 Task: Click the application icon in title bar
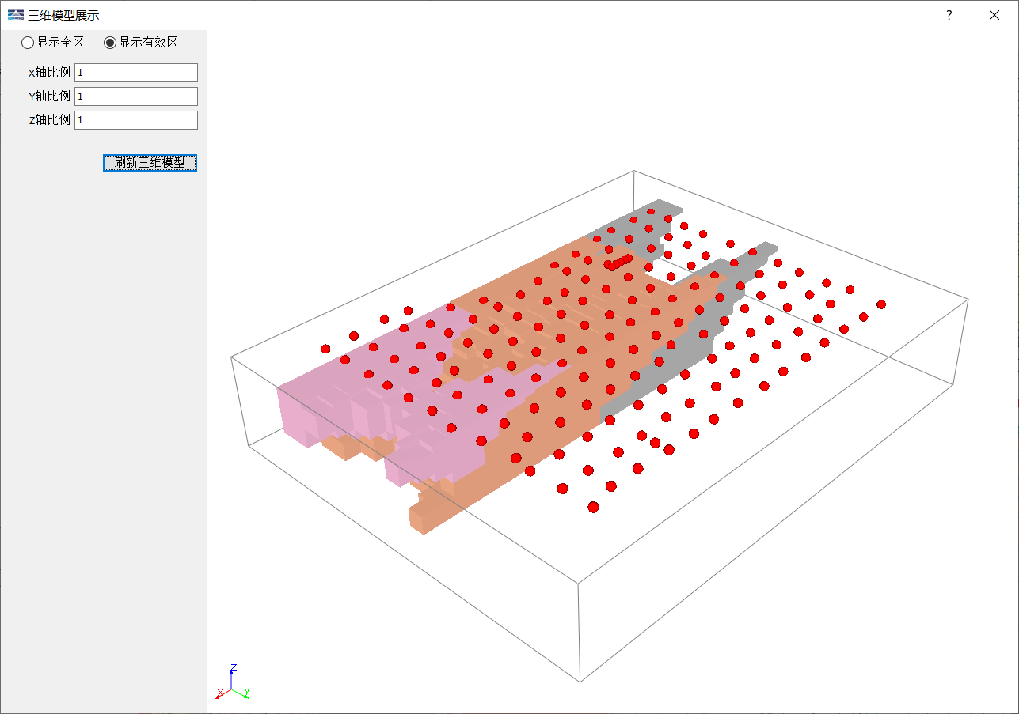coord(15,15)
